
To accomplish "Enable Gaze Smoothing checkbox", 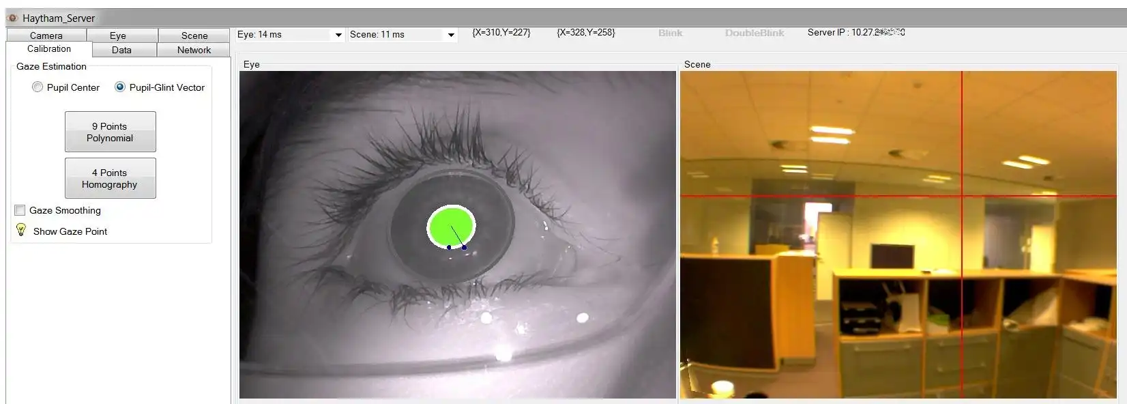I will pos(20,210).
